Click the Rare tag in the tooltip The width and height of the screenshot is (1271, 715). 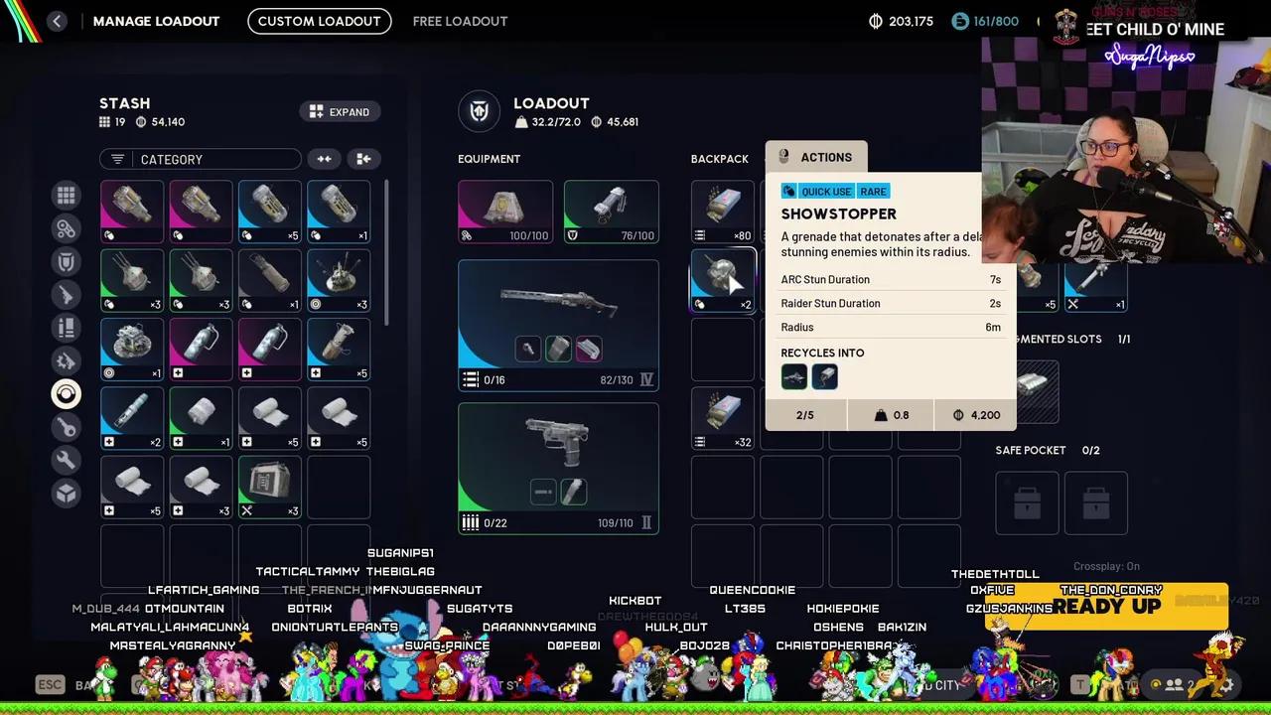874,191
